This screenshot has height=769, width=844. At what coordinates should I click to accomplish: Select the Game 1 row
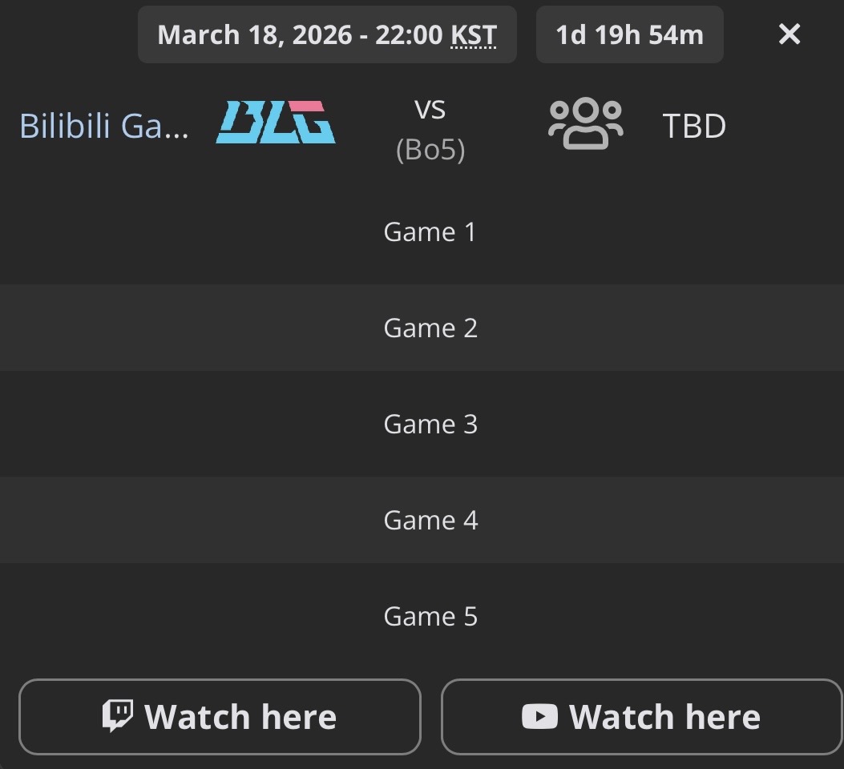(x=430, y=232)
